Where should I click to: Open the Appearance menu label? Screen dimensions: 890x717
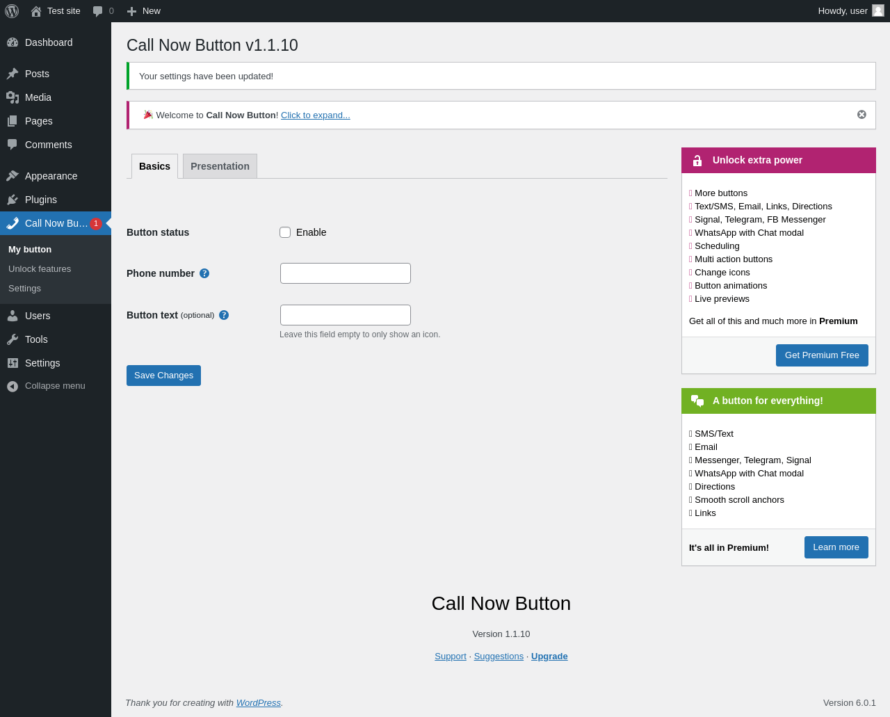point(51,176)
